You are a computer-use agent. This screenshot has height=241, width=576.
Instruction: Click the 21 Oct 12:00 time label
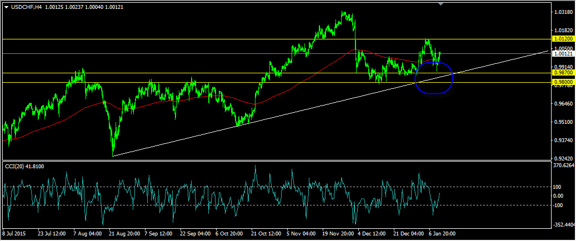pyautogui.click(x=266, y=233)
